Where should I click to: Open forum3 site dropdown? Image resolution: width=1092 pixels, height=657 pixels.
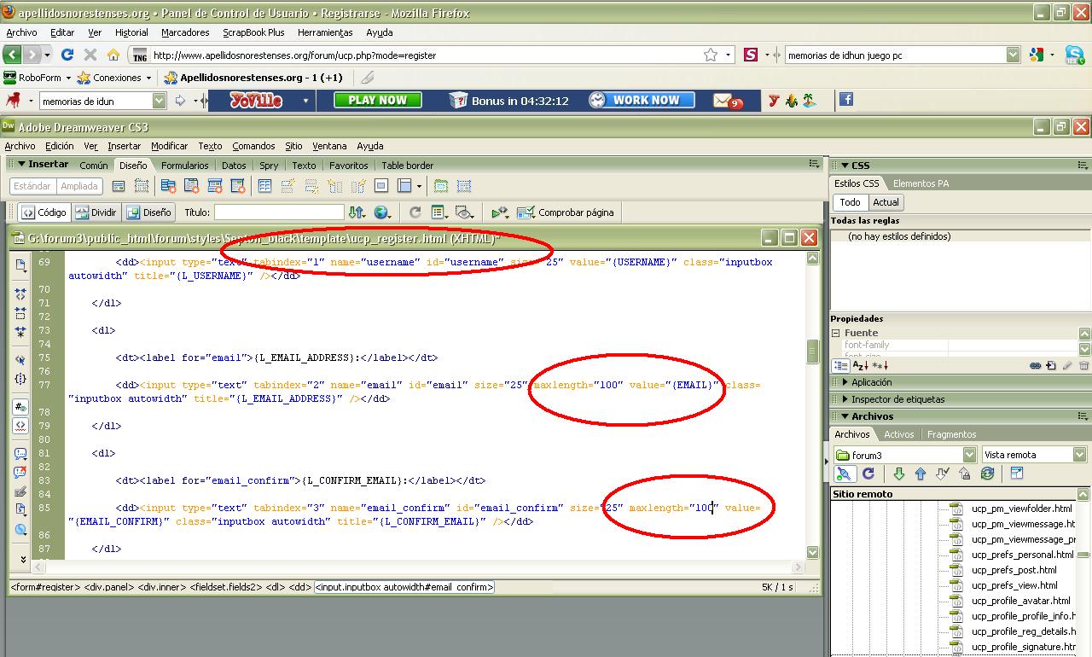click(969, 455)
